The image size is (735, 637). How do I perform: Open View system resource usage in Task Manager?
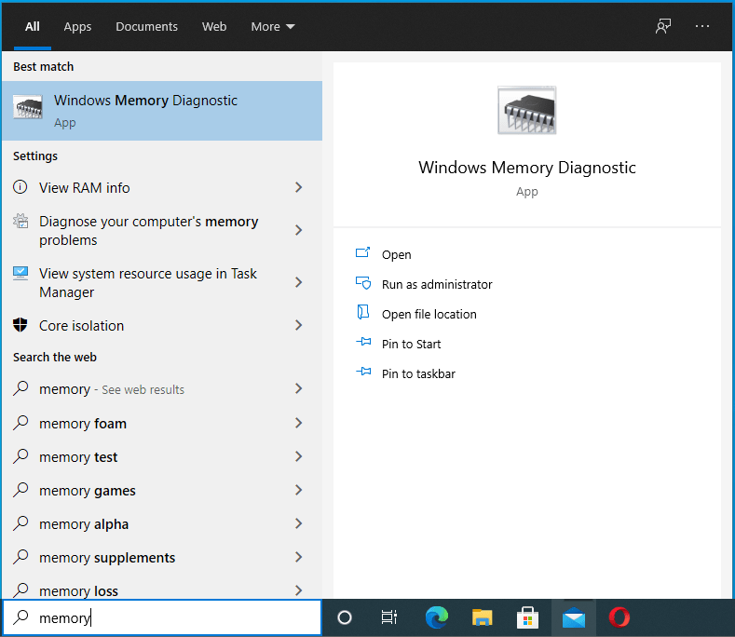tap(162, 282)
